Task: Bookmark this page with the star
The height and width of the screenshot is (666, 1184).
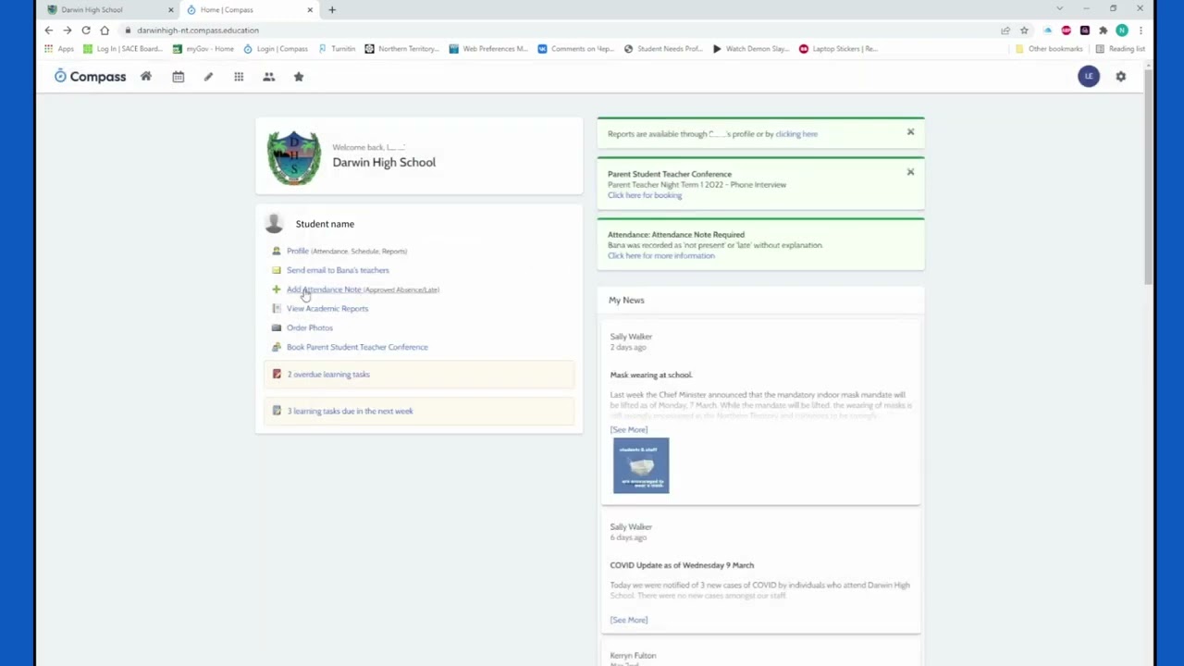Action: tap(1024, 30)
